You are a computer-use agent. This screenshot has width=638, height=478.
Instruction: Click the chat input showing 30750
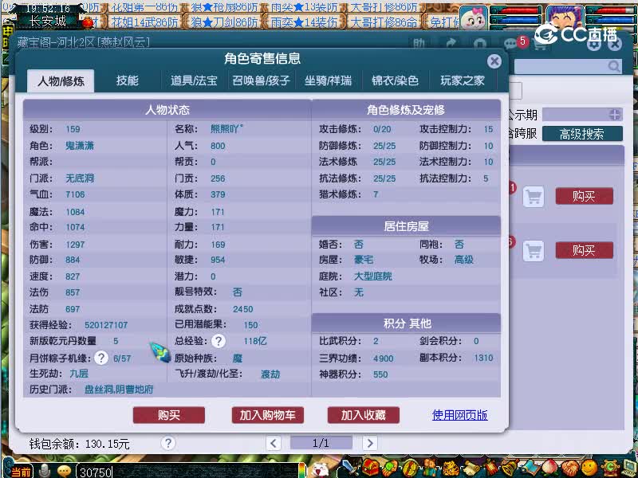[187, 472]
